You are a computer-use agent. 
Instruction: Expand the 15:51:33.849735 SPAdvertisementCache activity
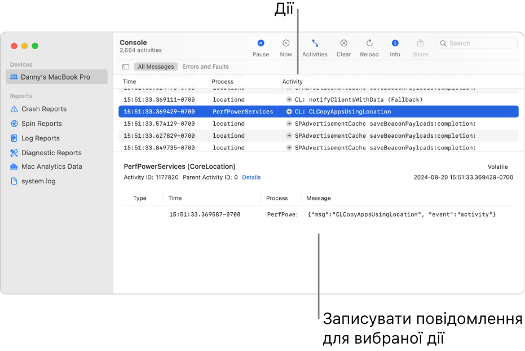pos(289,148)
